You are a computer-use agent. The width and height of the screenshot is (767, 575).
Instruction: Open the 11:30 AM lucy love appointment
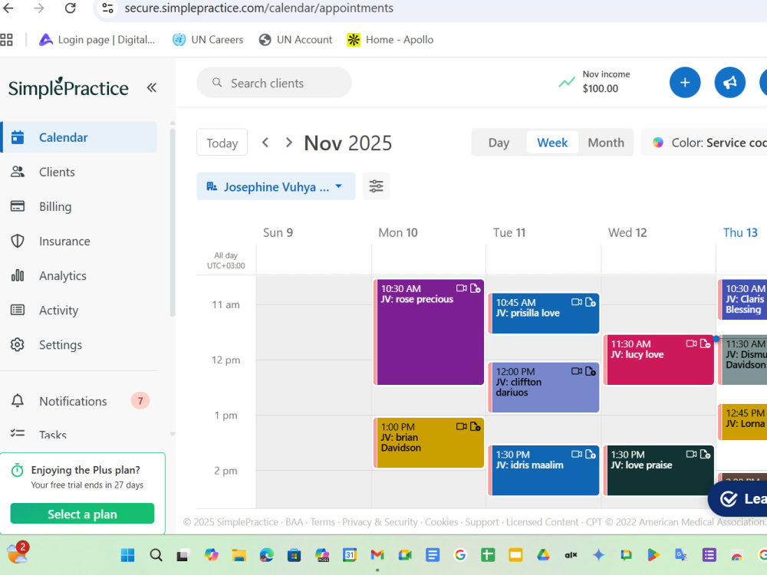click(x=659, y=360)
